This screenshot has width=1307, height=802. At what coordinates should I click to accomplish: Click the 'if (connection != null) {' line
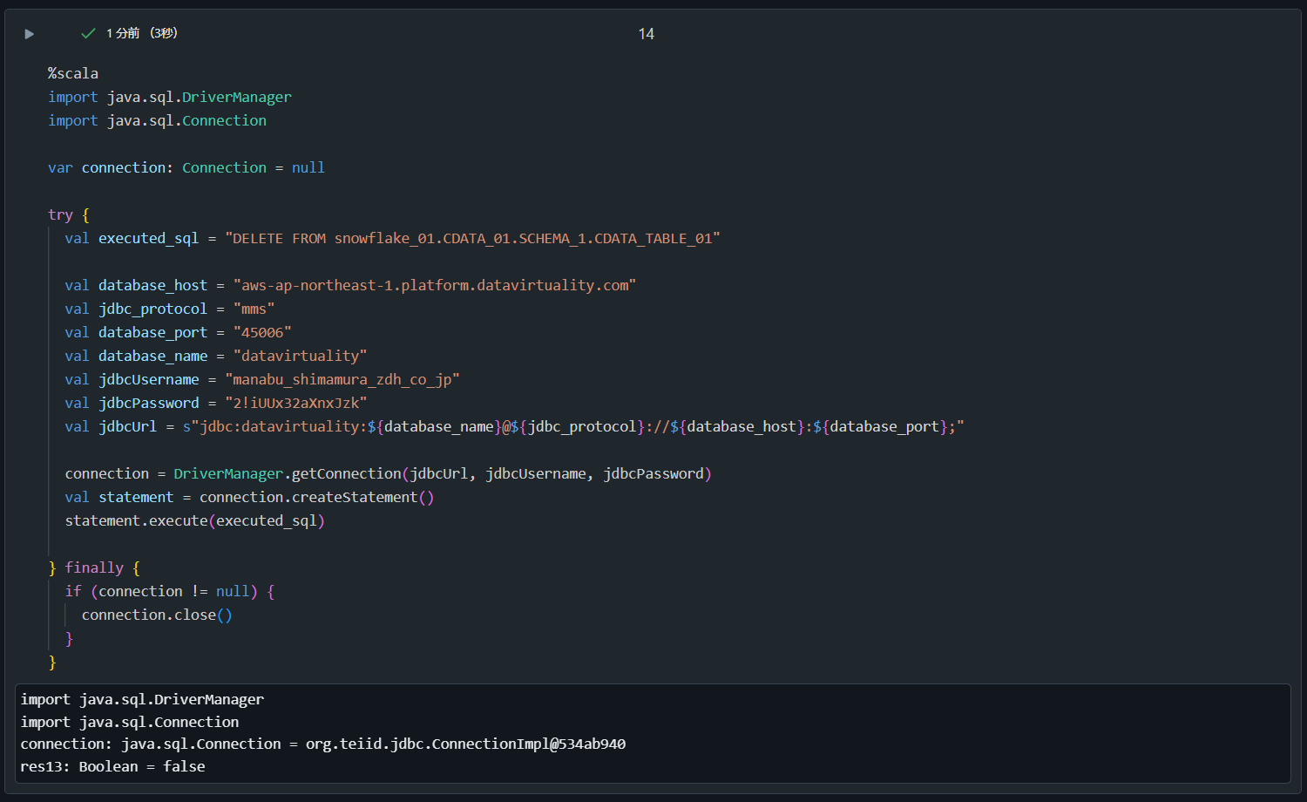[170, 591]
